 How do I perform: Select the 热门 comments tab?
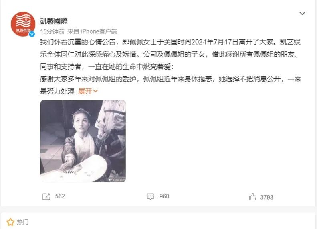tap(22, 222)
